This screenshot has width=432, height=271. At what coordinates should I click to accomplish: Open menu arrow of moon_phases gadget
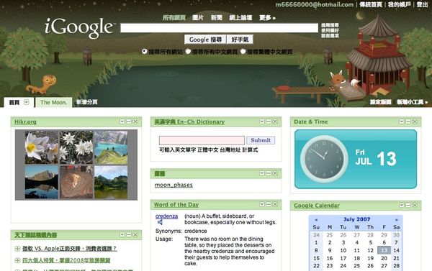[262, 173]
